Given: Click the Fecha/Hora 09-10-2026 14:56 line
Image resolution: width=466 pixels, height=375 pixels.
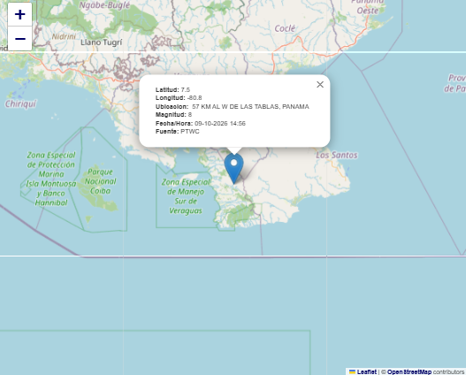Looking at the screenshot, I should 201,123.
